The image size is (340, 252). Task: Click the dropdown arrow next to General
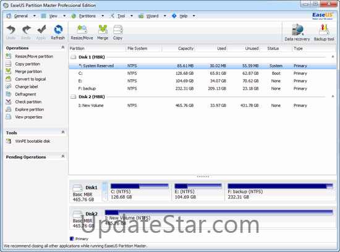click(34, 16)
